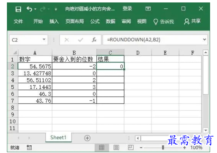The image size is (217, 153).
Task: Click vertical scrollbar up arrow
Action: point(206,52)
